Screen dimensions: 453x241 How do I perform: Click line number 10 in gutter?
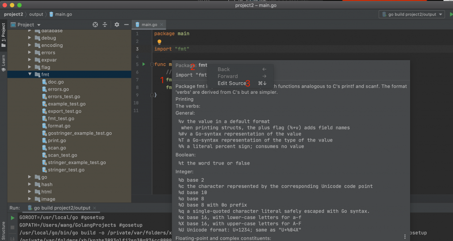pyautogui.click(x=136, y=103)
